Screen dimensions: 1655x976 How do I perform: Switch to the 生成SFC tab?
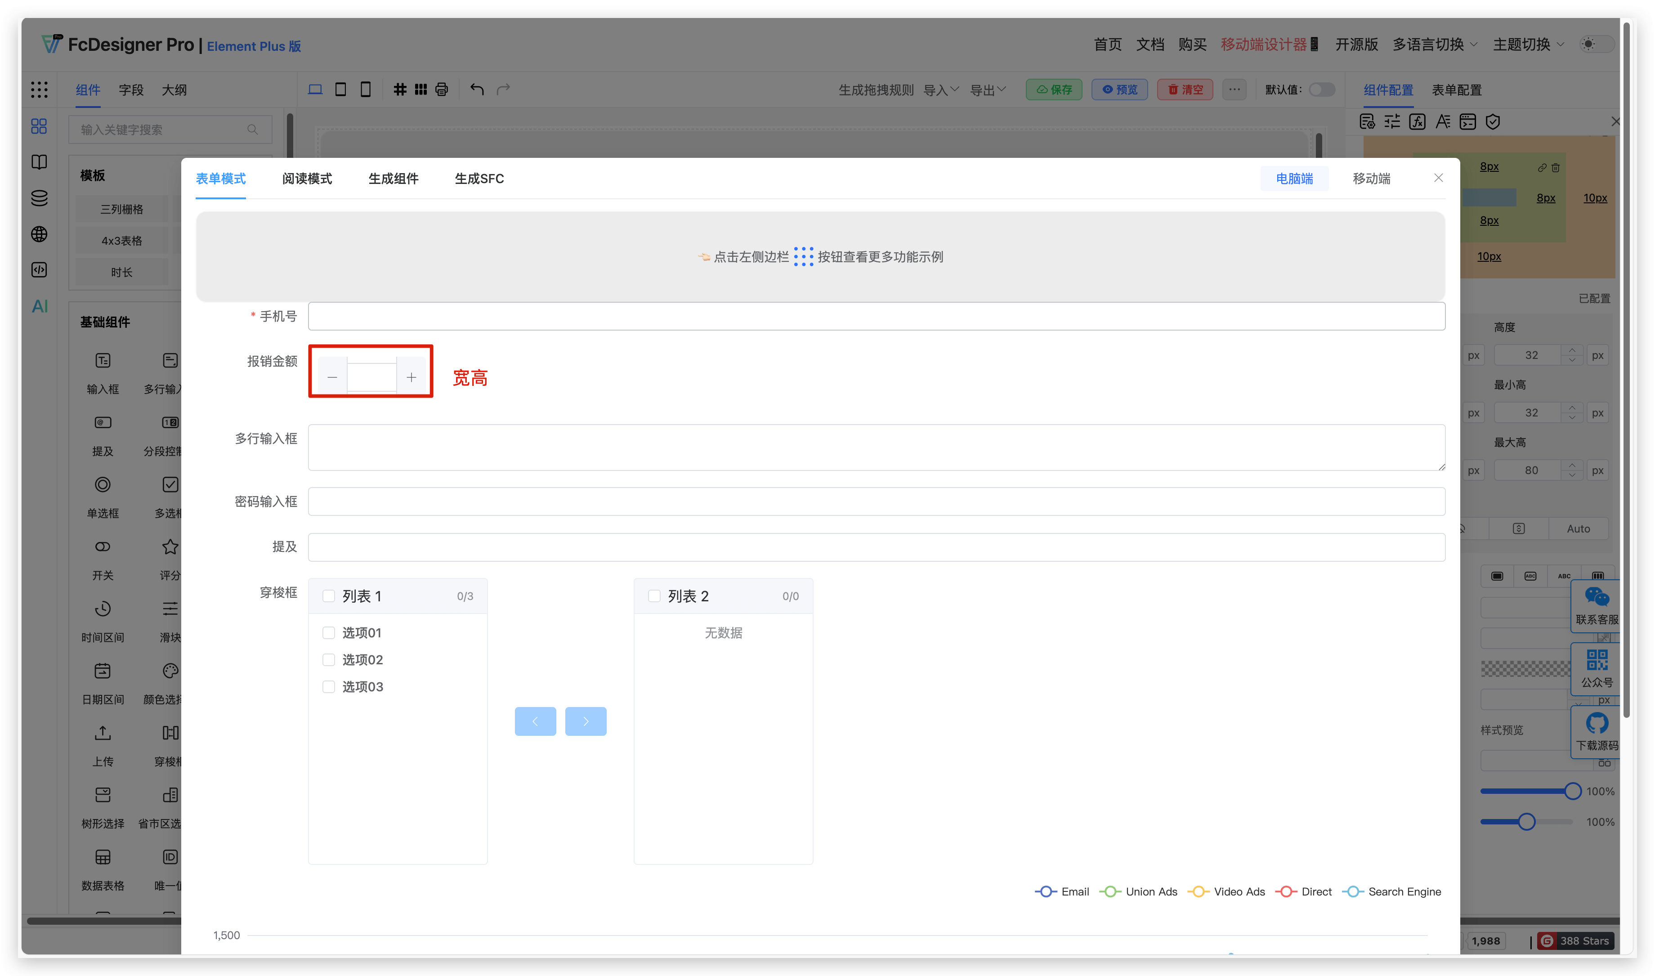tap(479, 179)
